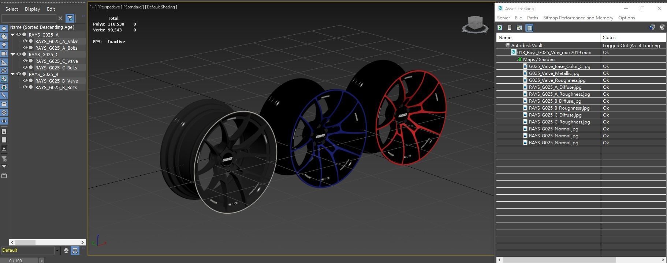Click time slider next frame arrow

click(x=41, y=260)
